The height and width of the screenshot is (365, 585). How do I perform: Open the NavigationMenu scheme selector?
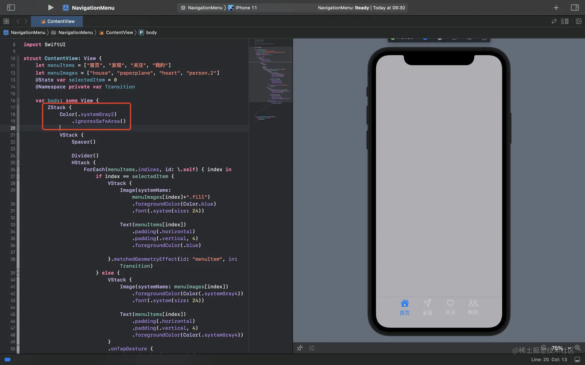click(x=202, y=8)
